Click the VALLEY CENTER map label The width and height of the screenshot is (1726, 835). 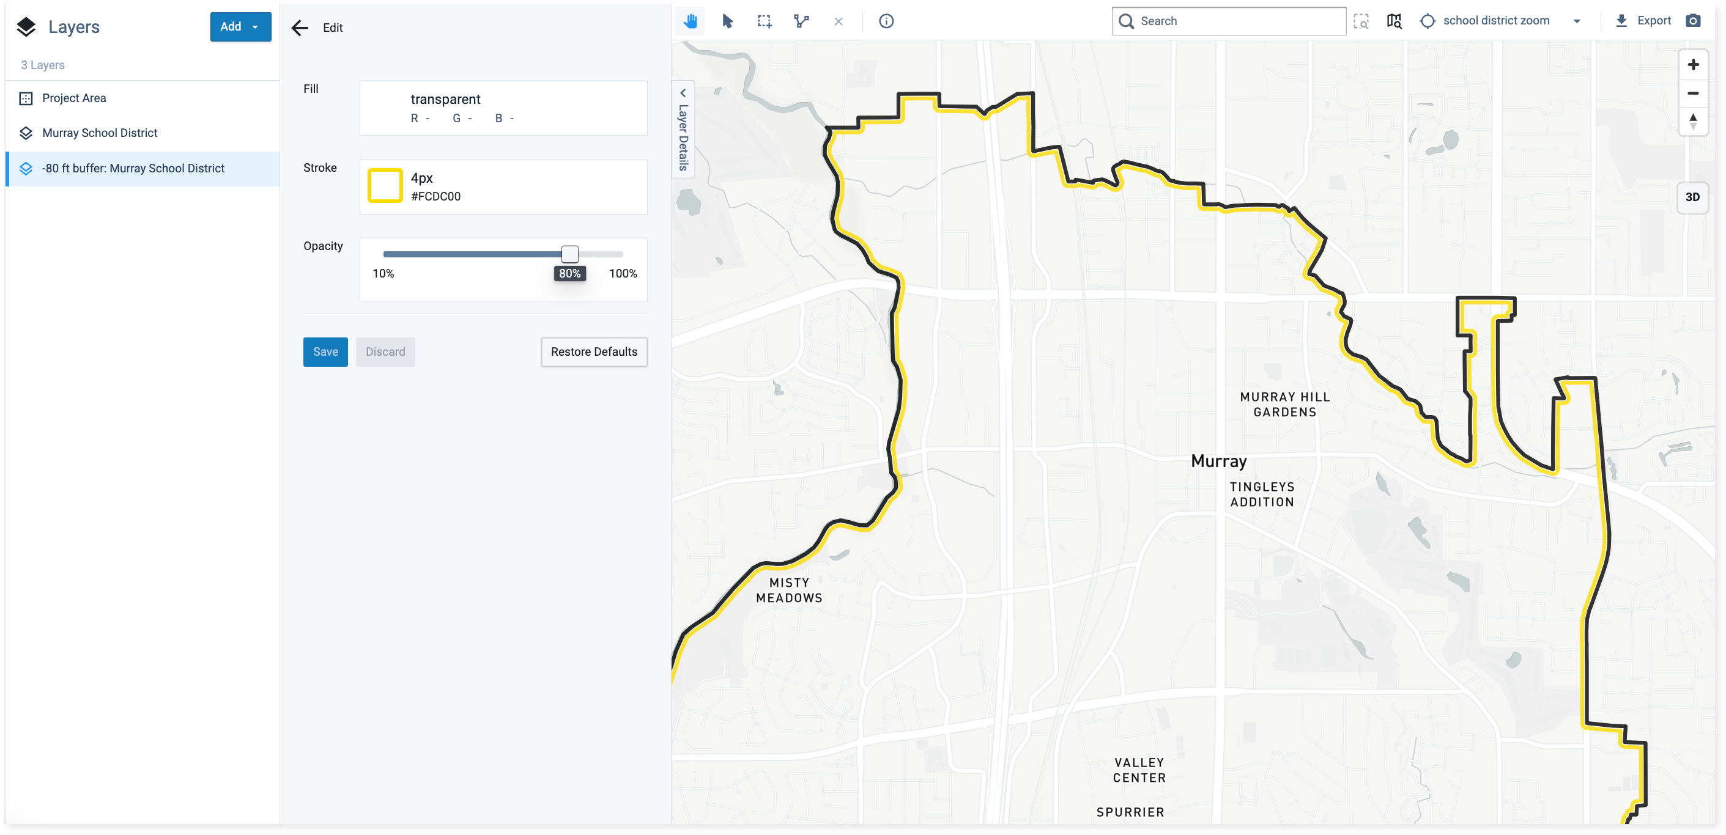click(1139, 770)
